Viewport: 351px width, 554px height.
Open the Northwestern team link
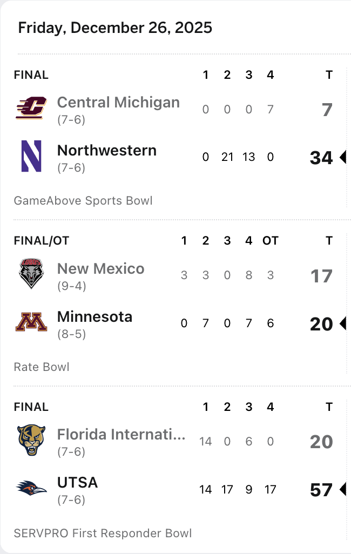coord(107,150)
